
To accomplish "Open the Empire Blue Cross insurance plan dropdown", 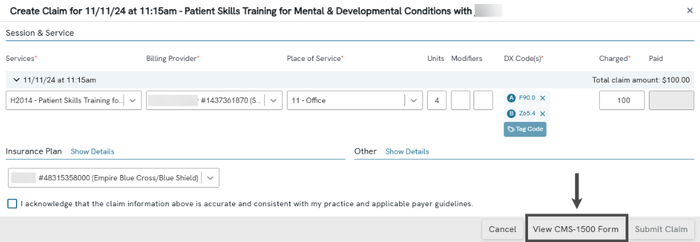I will [114, 178].
